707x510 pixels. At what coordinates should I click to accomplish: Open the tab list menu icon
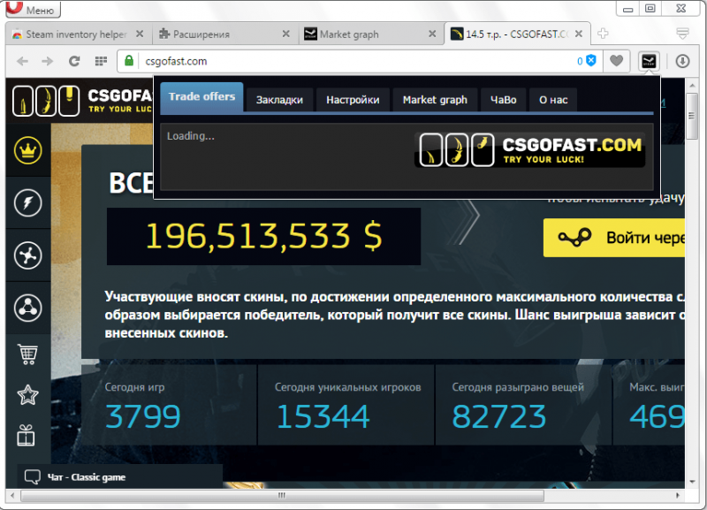(x=682, y=33)
